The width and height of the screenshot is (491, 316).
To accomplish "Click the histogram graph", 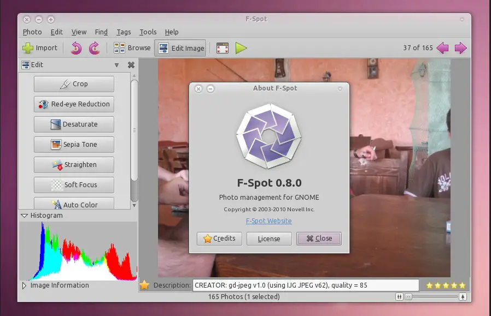I will [78, 251].
